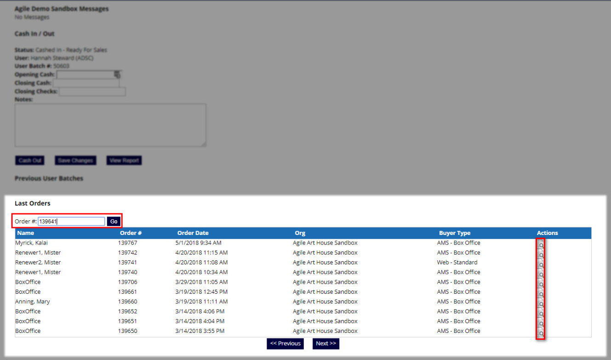Go to the next page of orders

coord(326,343)
